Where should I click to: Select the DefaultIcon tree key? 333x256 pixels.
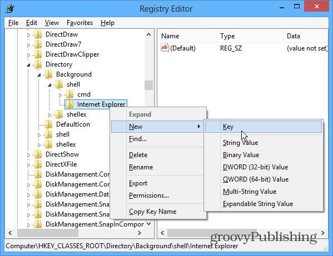[x=73, y=124]
